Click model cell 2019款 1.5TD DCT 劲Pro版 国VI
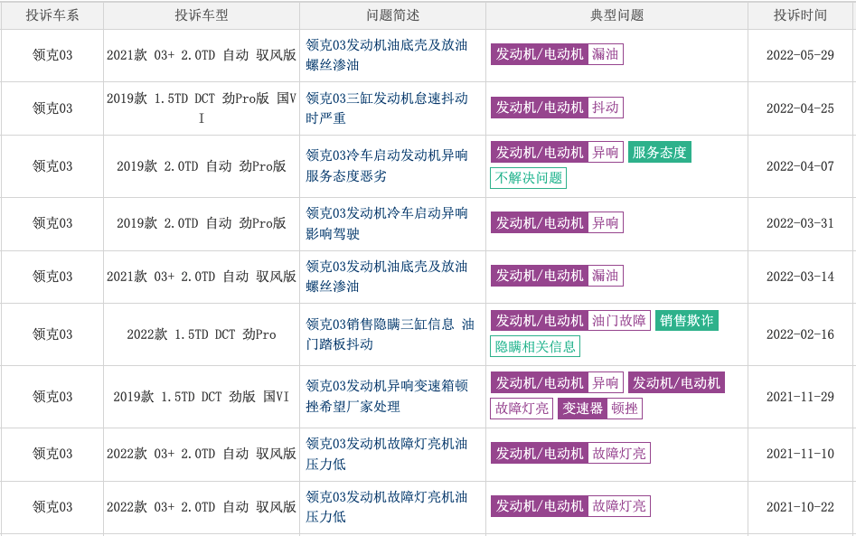The width and height of the screenshot is (856, 536). [202, 108]
